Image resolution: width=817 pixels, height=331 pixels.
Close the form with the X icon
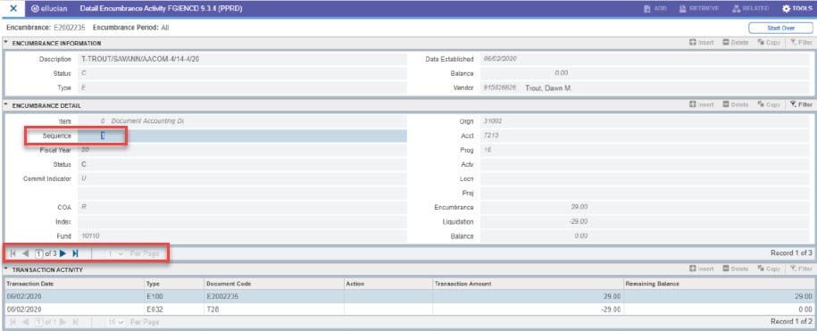coord(14,9)
